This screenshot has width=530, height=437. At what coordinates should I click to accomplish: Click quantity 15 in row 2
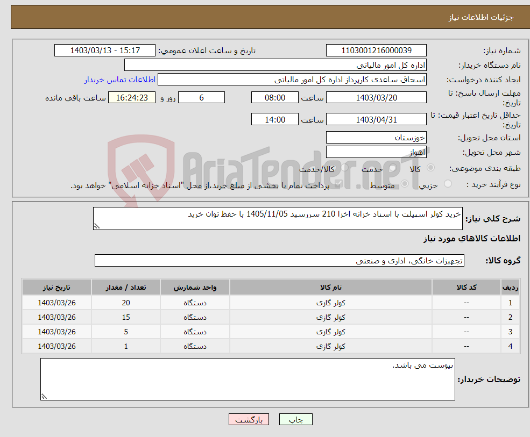pos(126,317)
